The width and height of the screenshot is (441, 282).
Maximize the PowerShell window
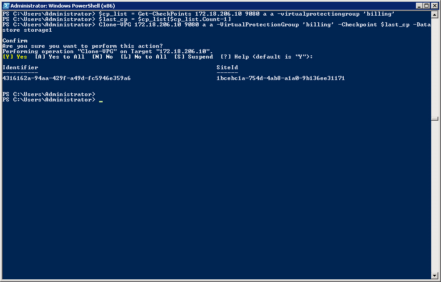pos(427,6)
